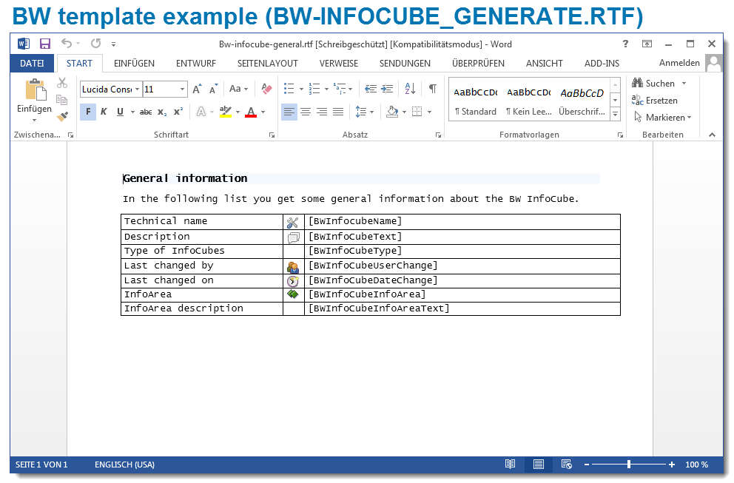Decrease font size with shrink font icon

[x=213, y=89]
